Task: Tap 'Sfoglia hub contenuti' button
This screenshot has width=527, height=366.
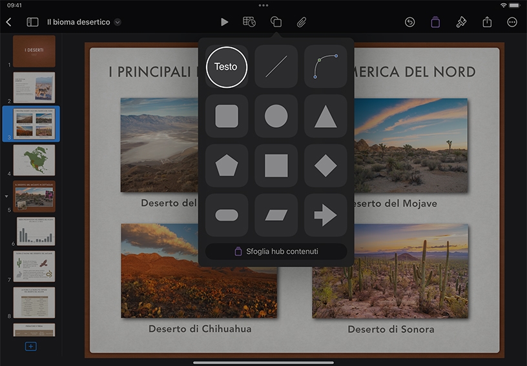Action: coord(276,251)
